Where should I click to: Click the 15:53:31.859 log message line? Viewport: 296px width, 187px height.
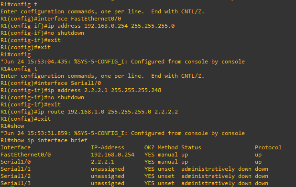tap(123, 133)
